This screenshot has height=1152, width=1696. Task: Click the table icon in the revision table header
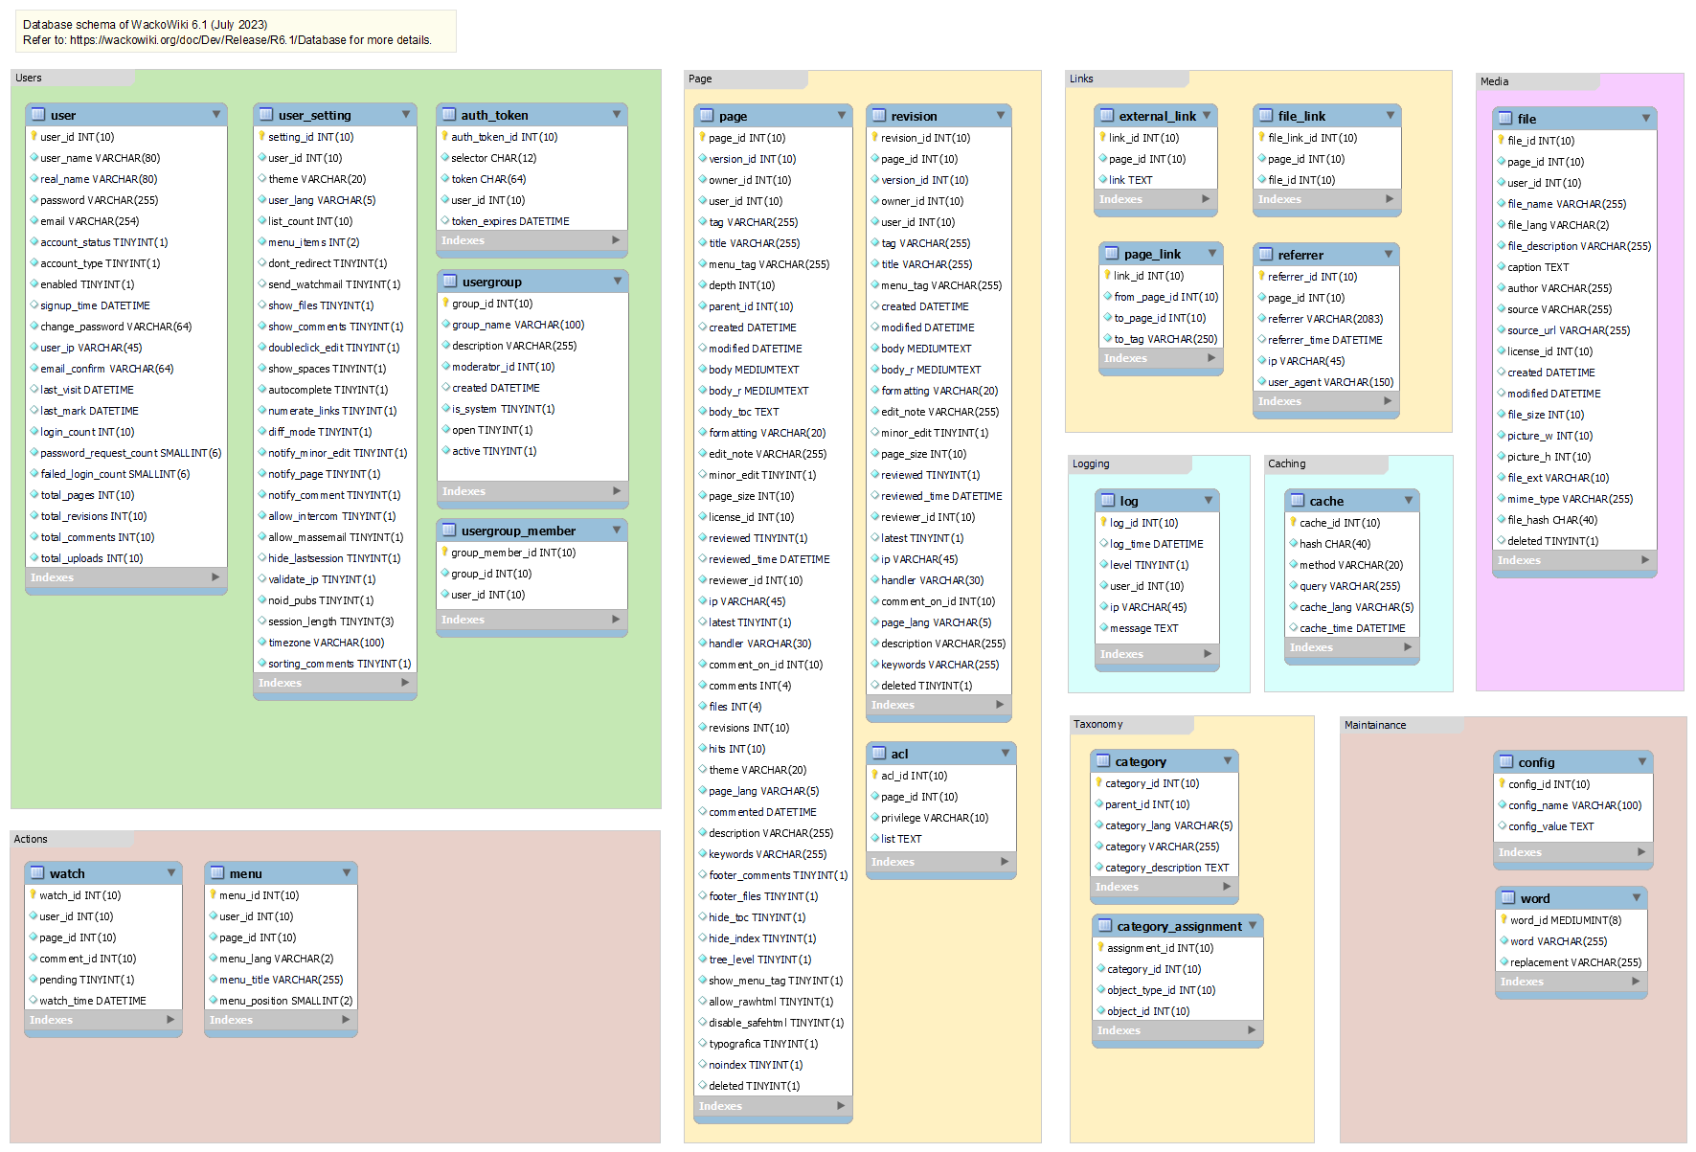coord(878,116)
